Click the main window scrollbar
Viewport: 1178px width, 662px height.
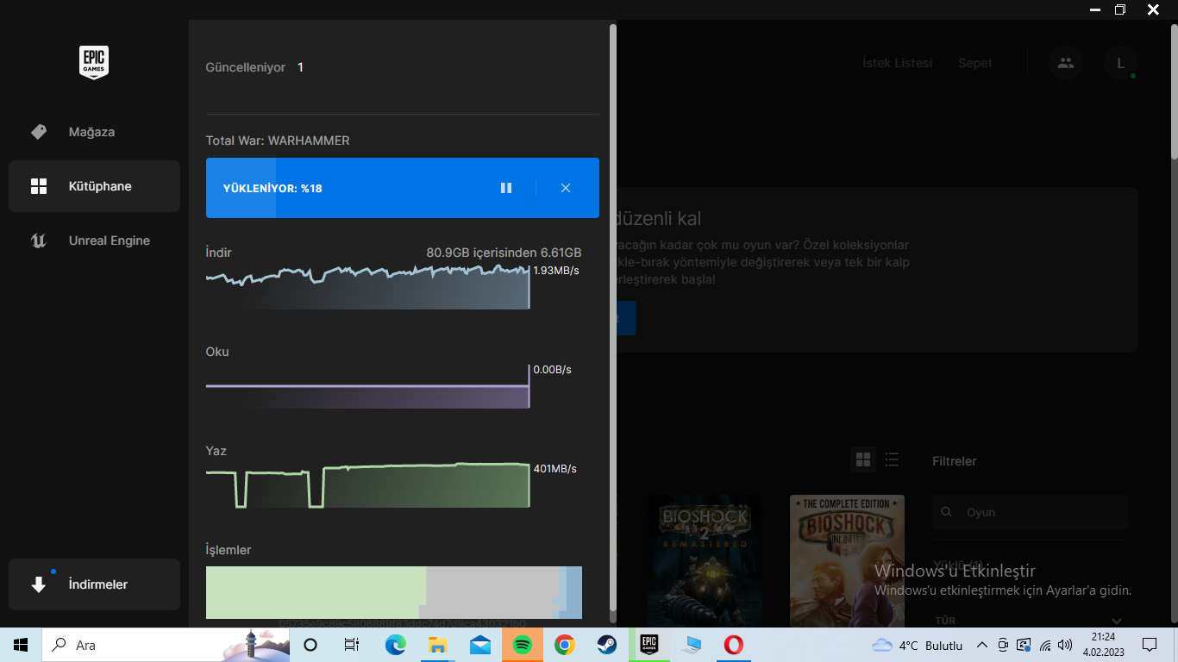[1174, 93]
